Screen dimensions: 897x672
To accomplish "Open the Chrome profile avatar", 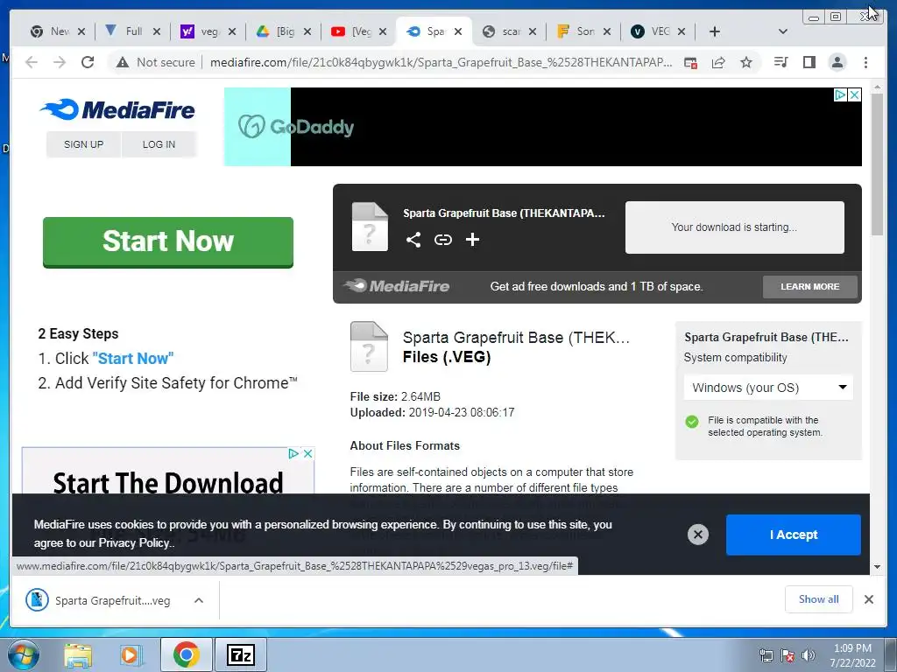I will [837, 62].
